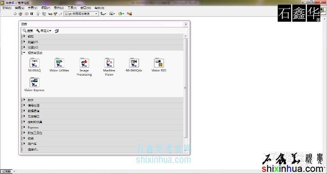The height and width of the screenshot is (174, 327).
Task: Click the palette vertical scrollbar thumb
Action: click(x=185, y=88)
